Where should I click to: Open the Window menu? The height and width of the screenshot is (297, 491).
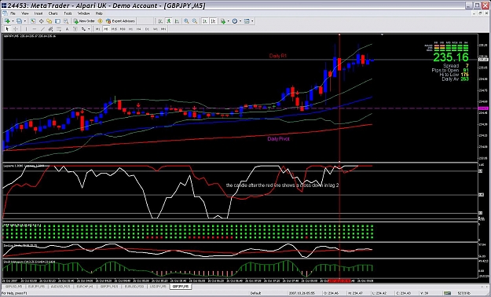pos(83,13)
